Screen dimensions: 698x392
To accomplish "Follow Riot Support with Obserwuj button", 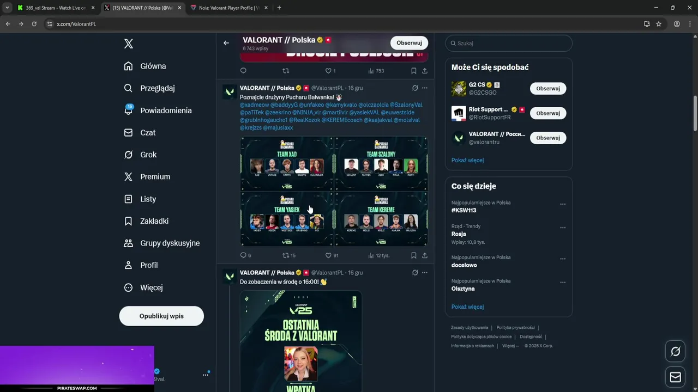I will (x=548, y=113).
